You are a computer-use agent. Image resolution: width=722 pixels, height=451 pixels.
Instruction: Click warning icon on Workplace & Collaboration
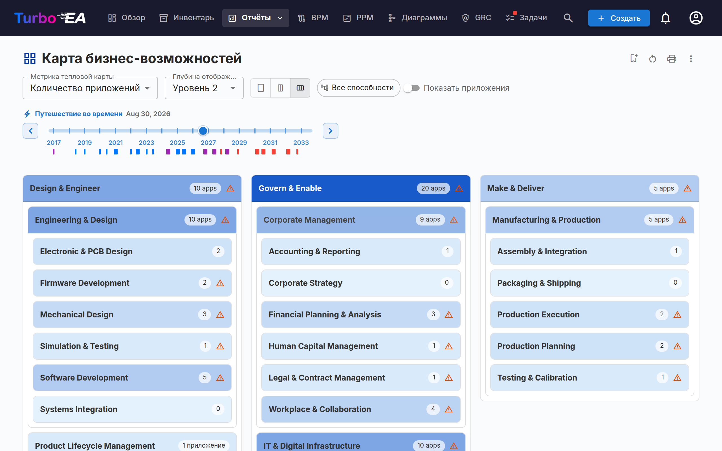tap(449, 409)
